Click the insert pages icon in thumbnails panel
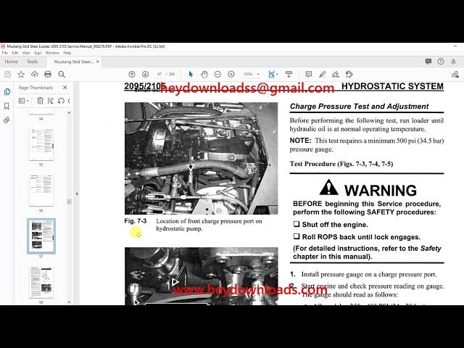The width and height of the screenshot is (464, 348). (51, 101)
